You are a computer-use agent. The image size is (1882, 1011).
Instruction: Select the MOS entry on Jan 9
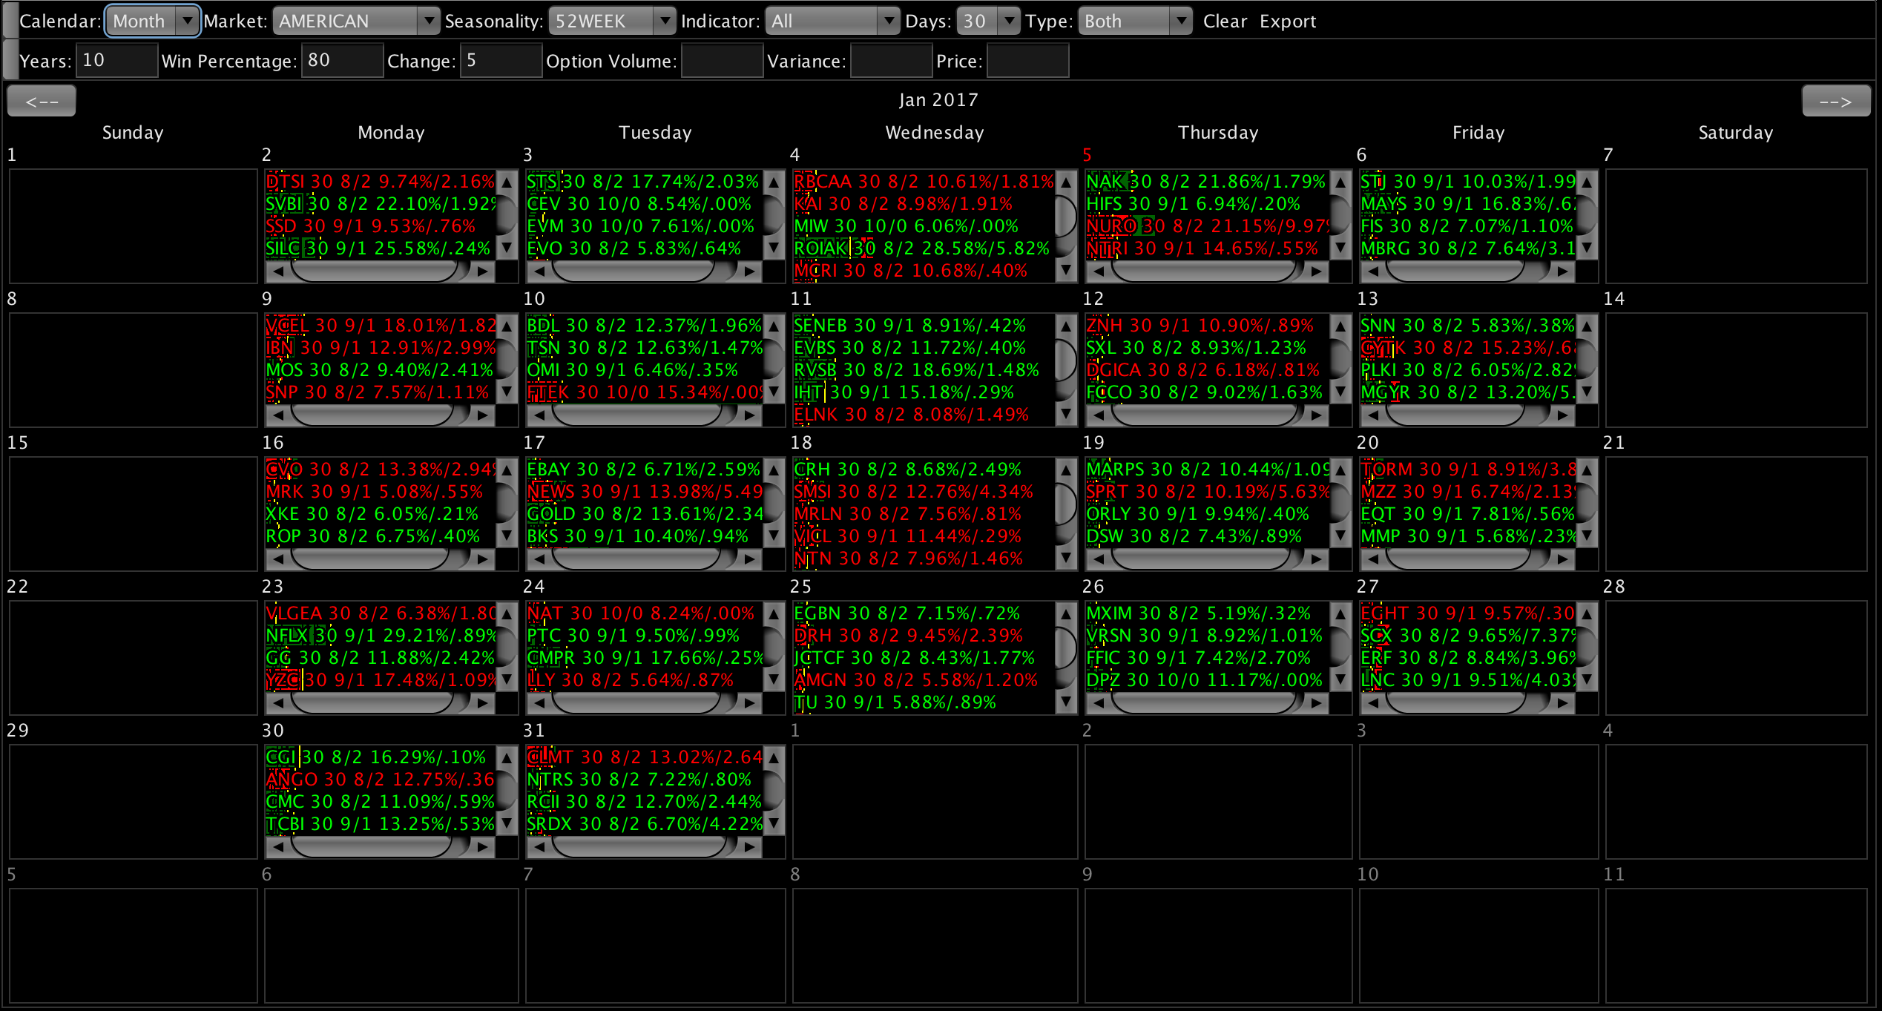click(380, 370)
